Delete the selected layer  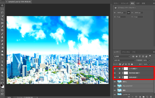151,97
